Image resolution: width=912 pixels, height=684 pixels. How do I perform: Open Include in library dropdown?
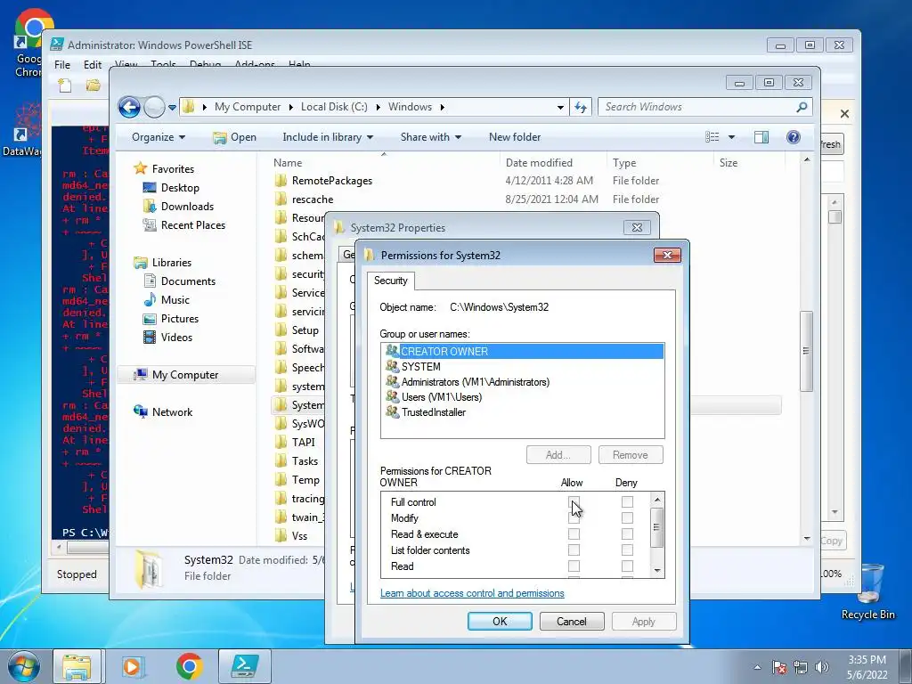tap(328, 137)
